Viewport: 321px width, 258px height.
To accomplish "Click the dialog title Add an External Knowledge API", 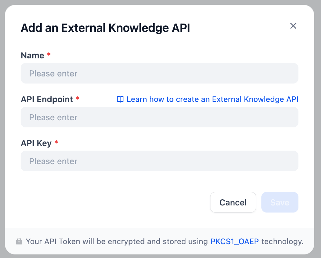I will tap(105, 28).
